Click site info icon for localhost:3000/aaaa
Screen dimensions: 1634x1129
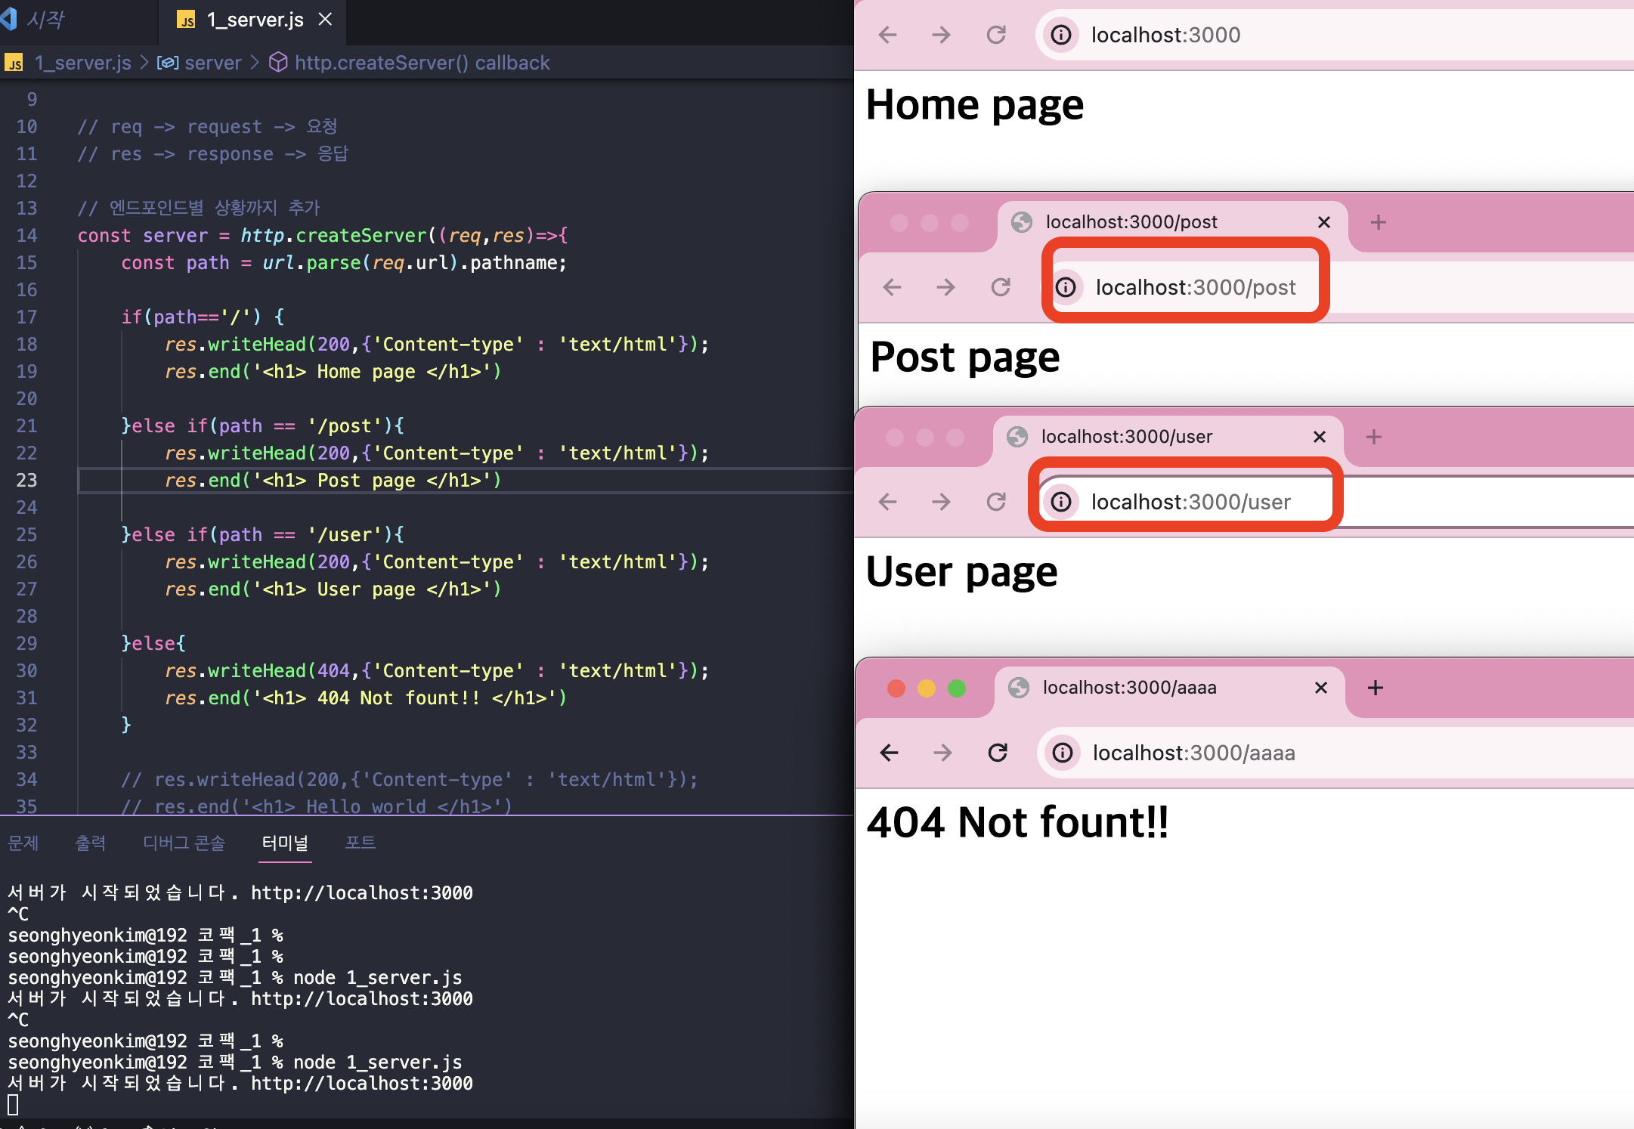(1063, 753)
